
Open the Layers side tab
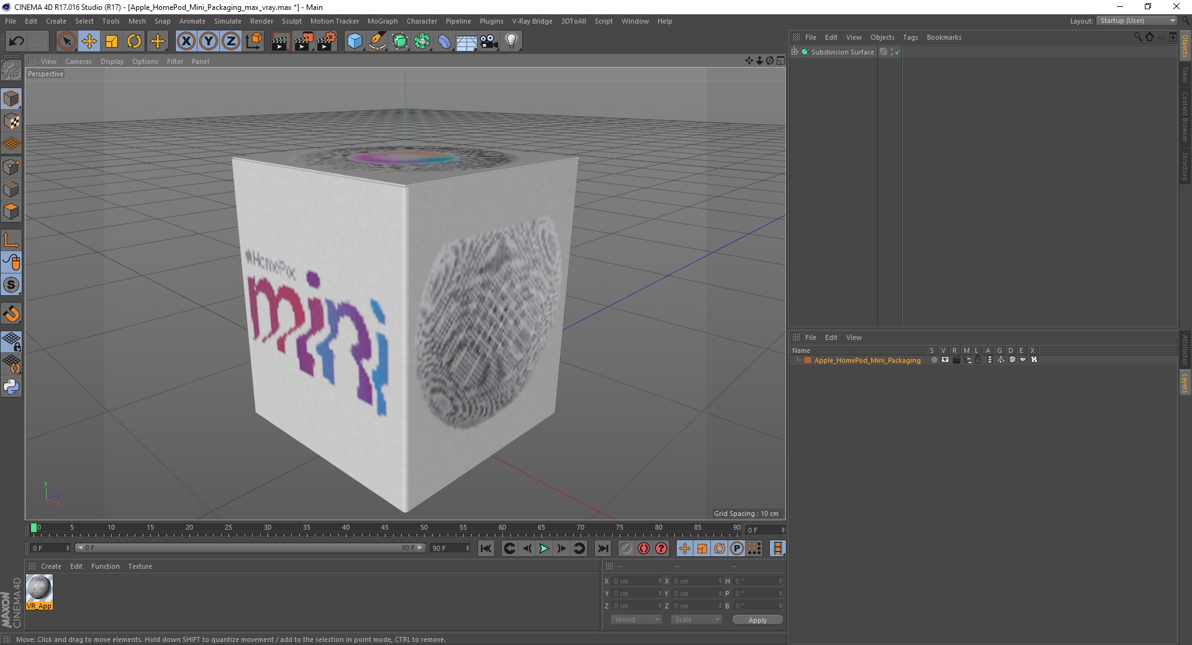tap(1185, 383)
